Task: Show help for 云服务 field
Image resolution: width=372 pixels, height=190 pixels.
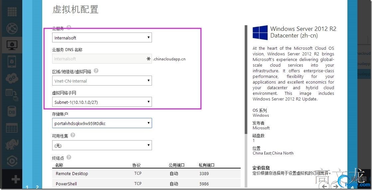Action: (69, 28)
